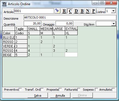This screenshot has height=101, width=119.
Task: Click the BLU ELE Small cell value 1
Action: (33, 37)
